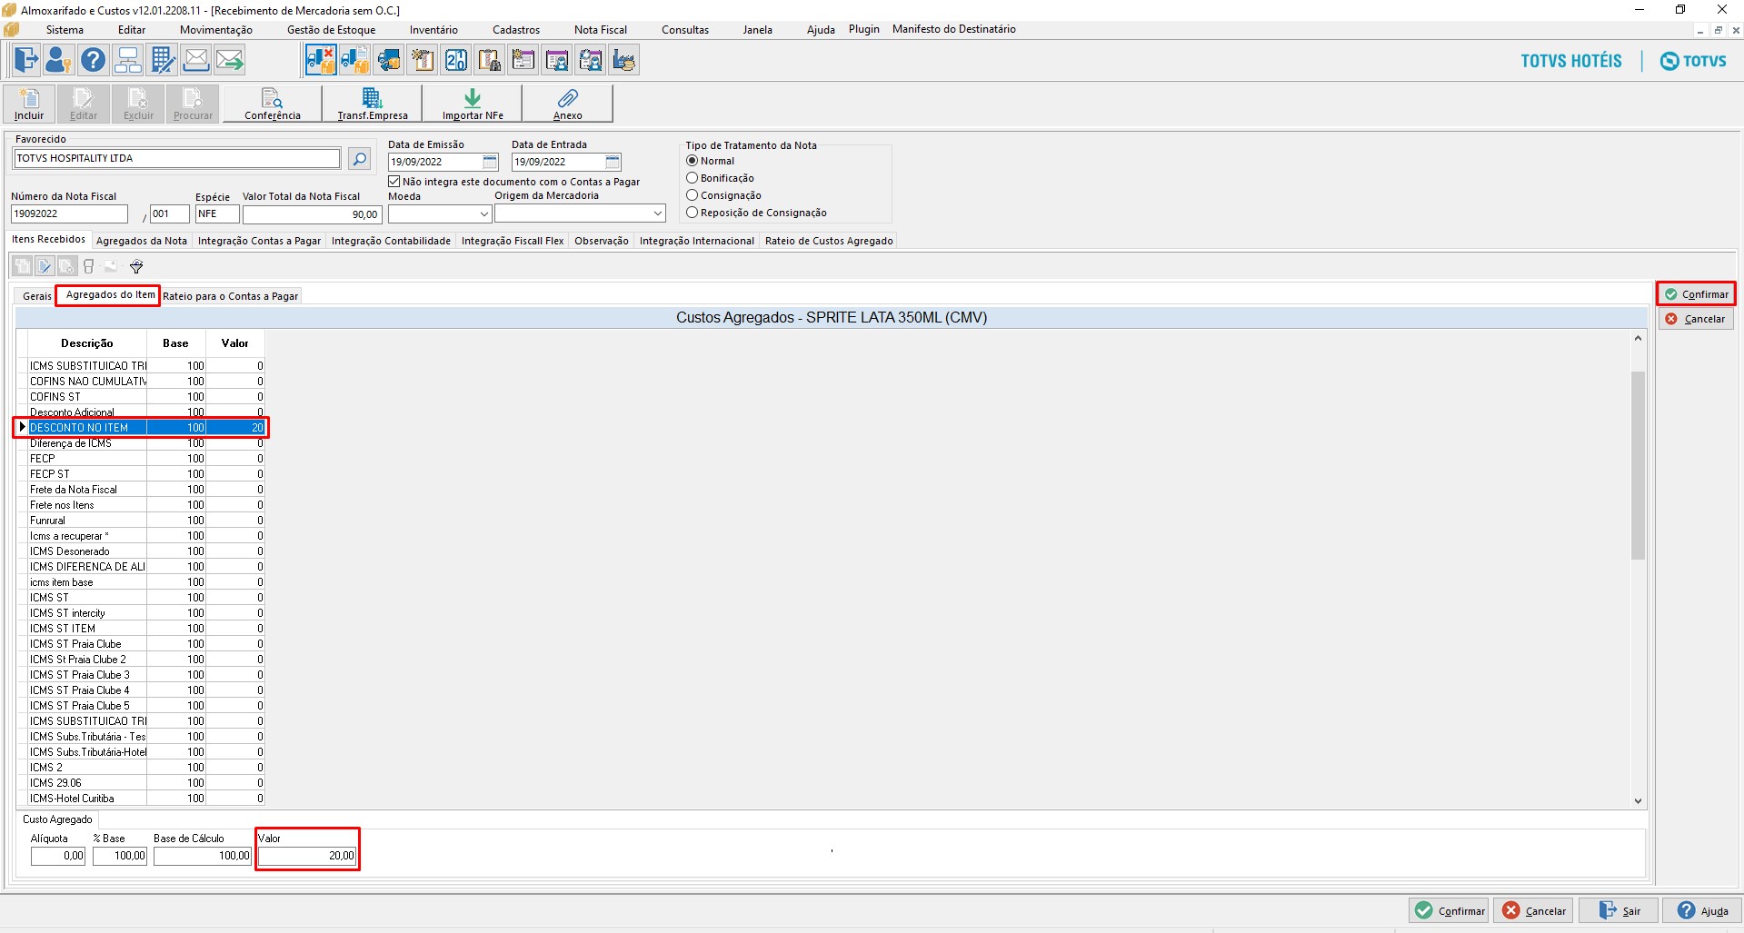Open the Nota Fiscal menu
The width and height of the screenshot is (1744, 933).
pos(600,29)
